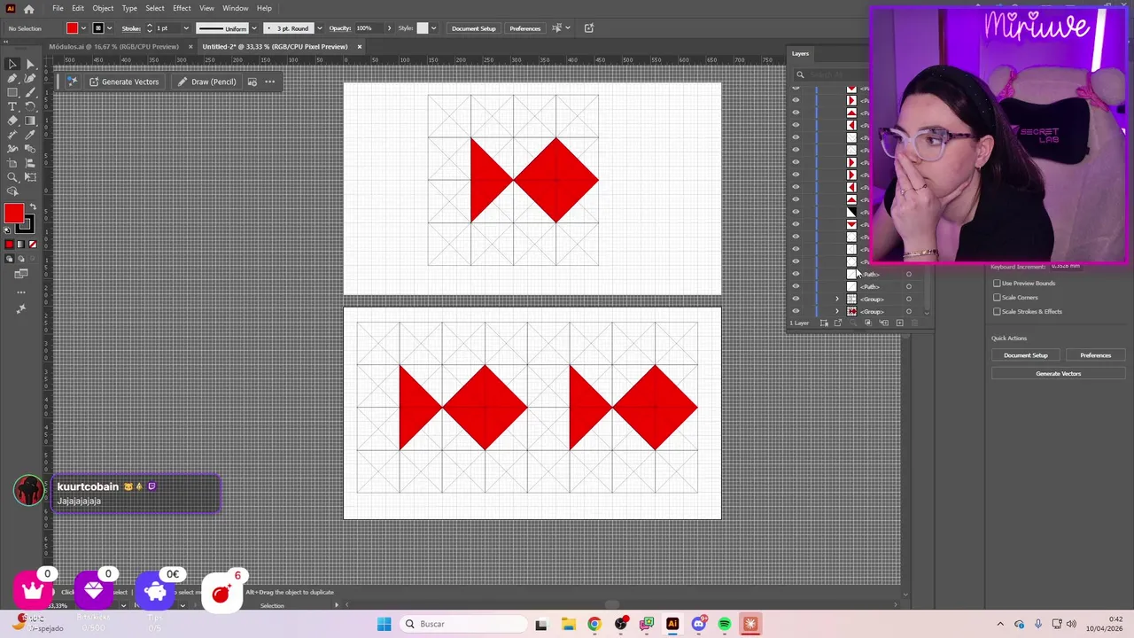Select the Selection tool (black arrow)

click(12, 64)
